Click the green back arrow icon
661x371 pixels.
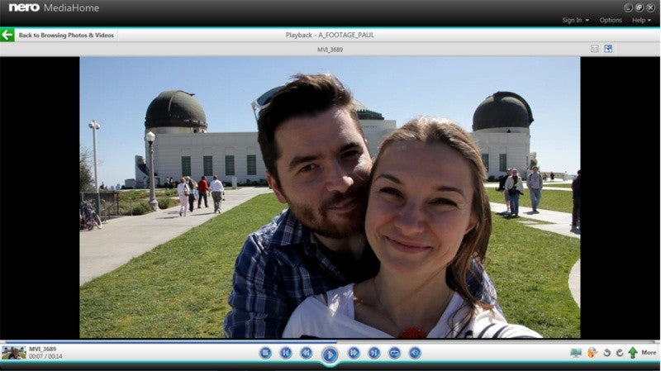pos(7,35)
